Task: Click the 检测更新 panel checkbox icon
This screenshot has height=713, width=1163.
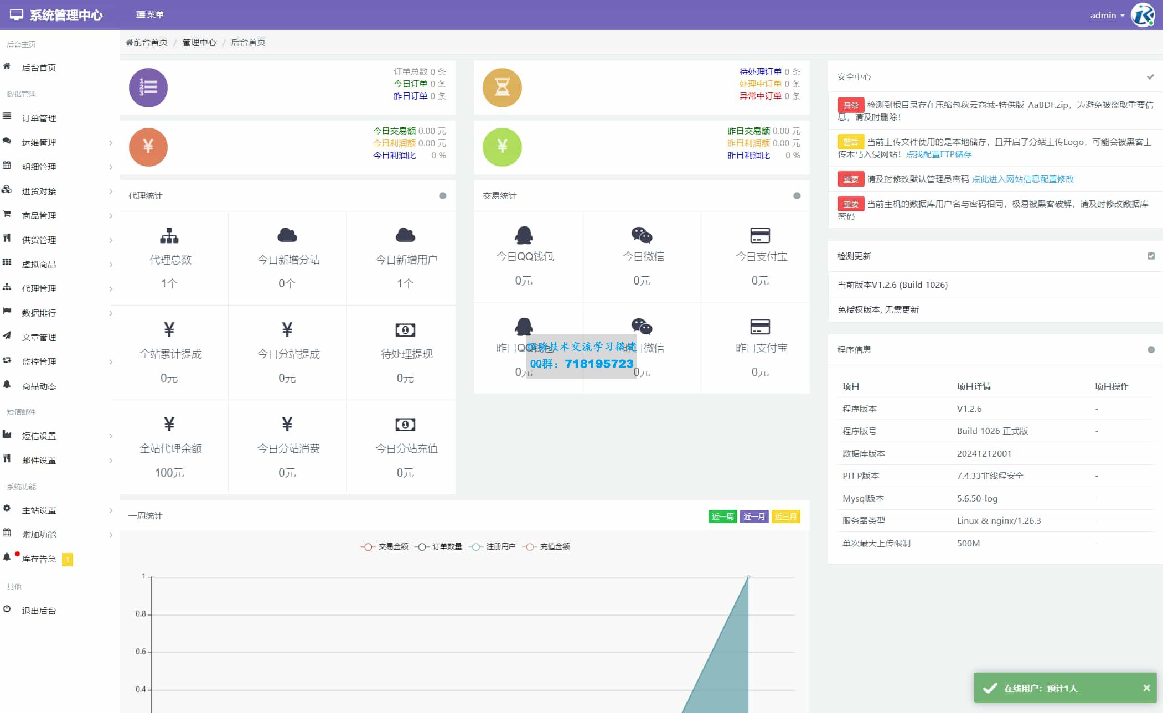Action: click(x=1151, y=256)
